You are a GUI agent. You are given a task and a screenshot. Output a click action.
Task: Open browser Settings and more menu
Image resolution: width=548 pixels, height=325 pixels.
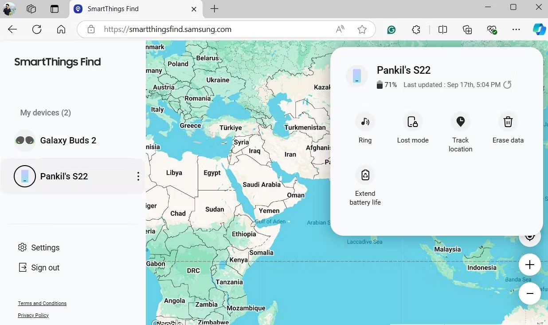point(516,29)
